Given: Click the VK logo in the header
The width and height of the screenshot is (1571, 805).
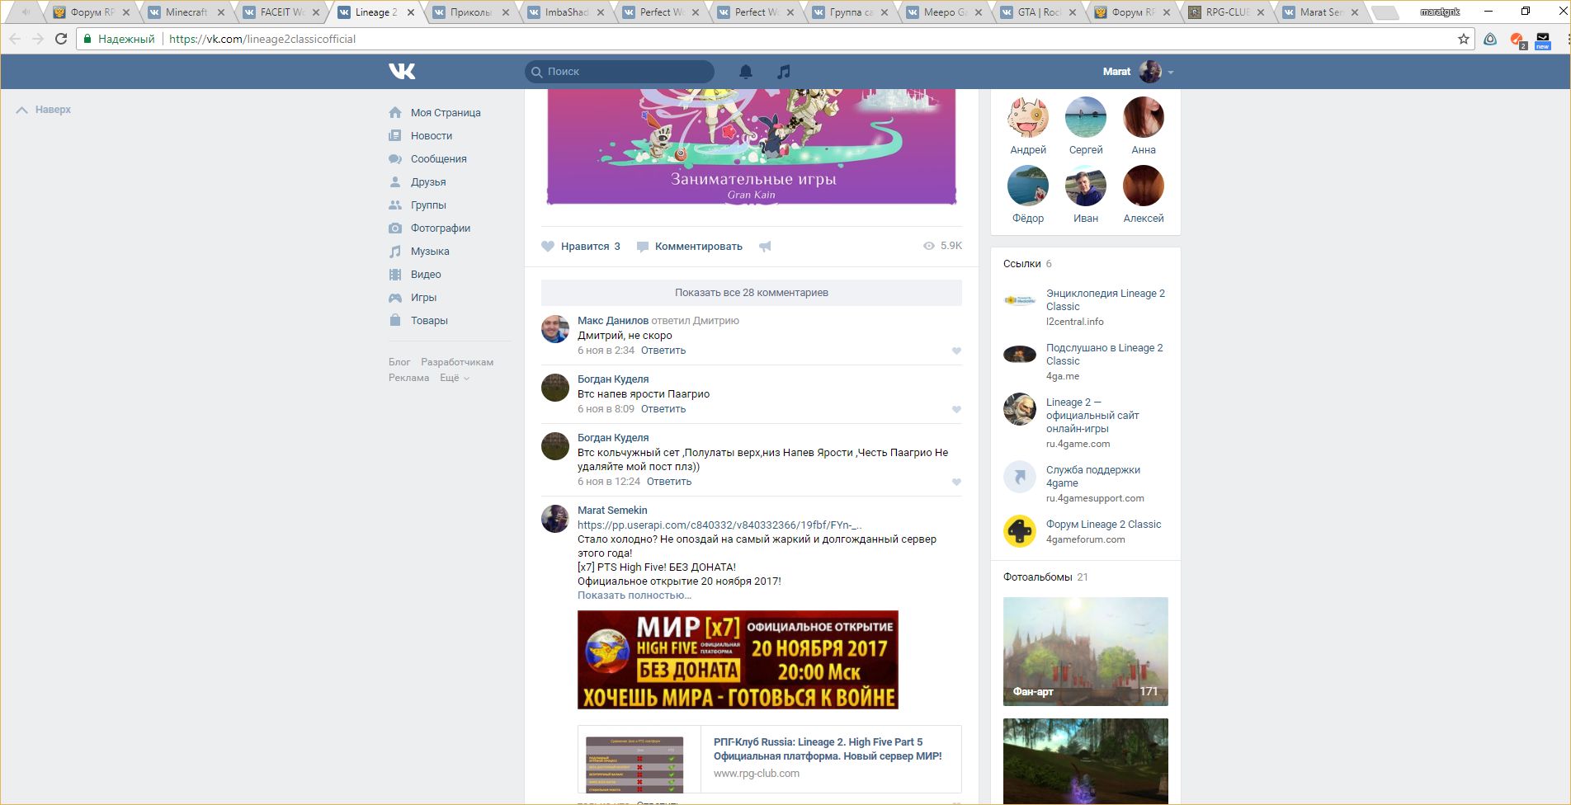Looking at the screenshot, I should [x=402, y=72].
